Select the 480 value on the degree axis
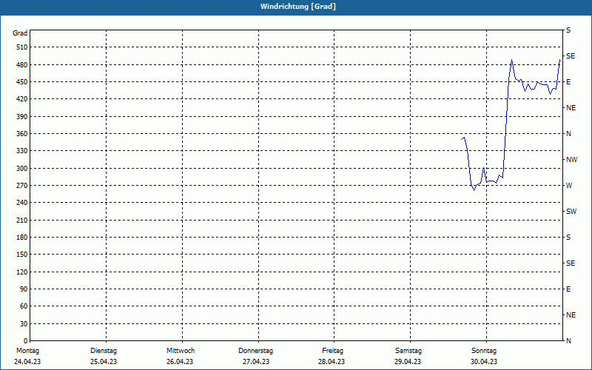This screenshot has height=370, width=592. coord(22,64)
